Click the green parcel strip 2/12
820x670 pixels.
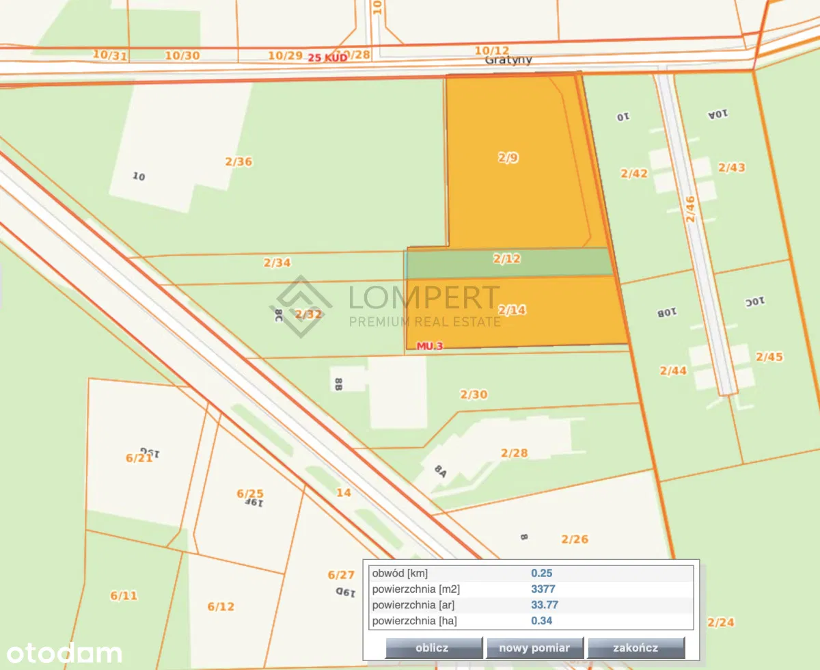tap(507, 258)
